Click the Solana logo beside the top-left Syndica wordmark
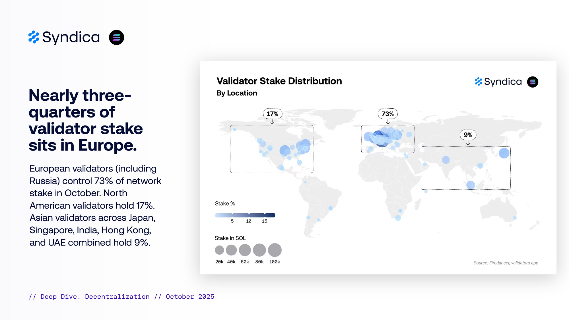Viewport: 569px width, 320px height. click(x=116, y=38)
